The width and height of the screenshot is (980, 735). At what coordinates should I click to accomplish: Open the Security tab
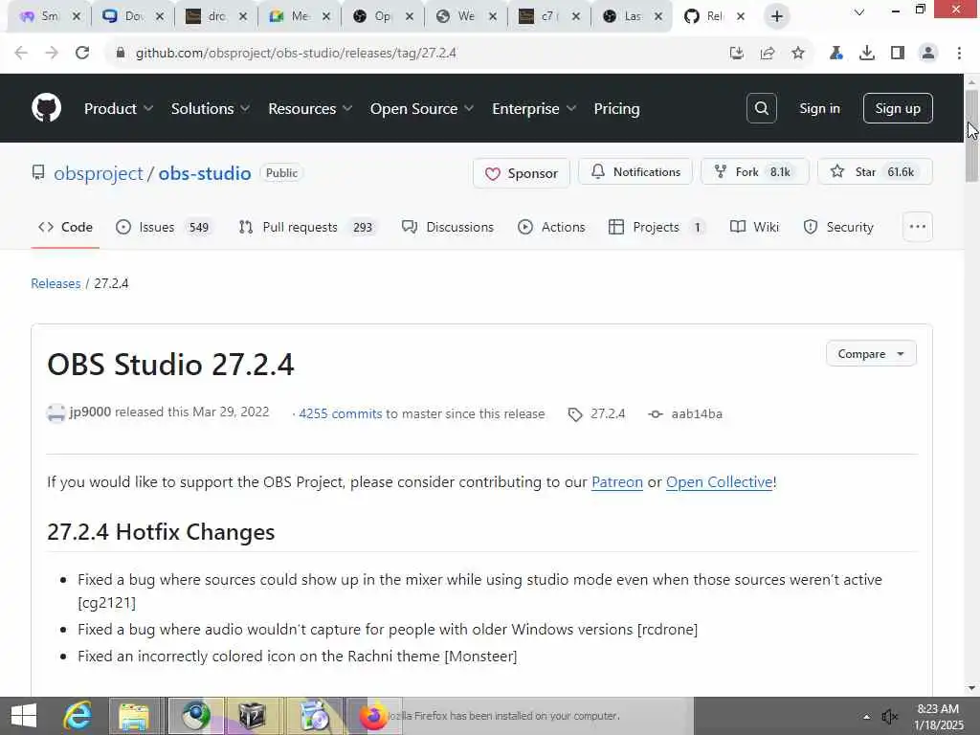click(x=838, y=227)
